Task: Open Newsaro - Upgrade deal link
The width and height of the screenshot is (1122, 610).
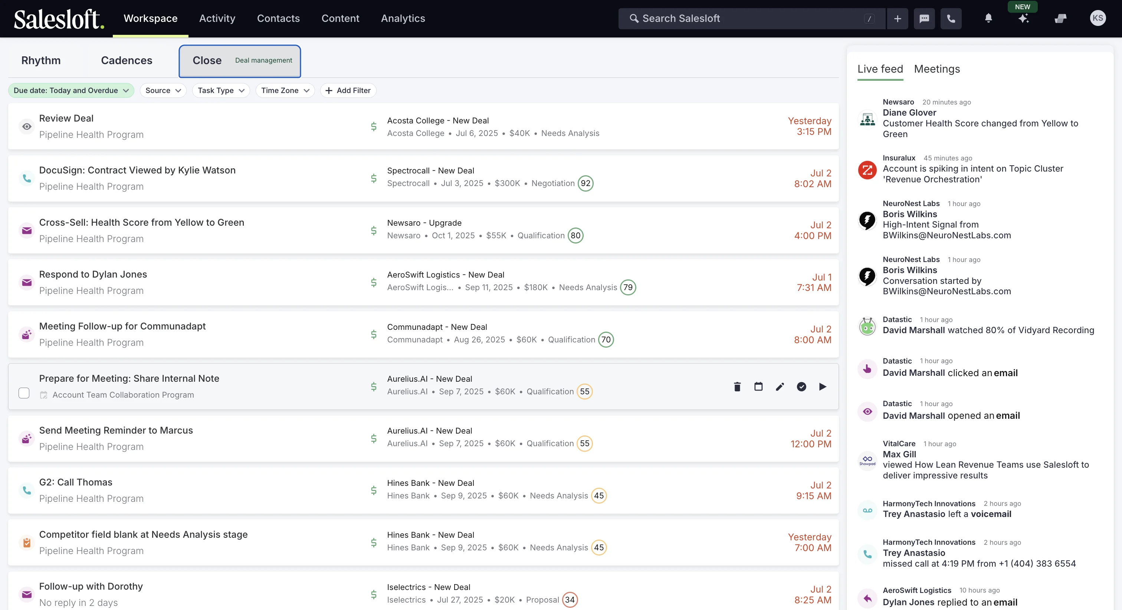Action: [x=424, y=223]
